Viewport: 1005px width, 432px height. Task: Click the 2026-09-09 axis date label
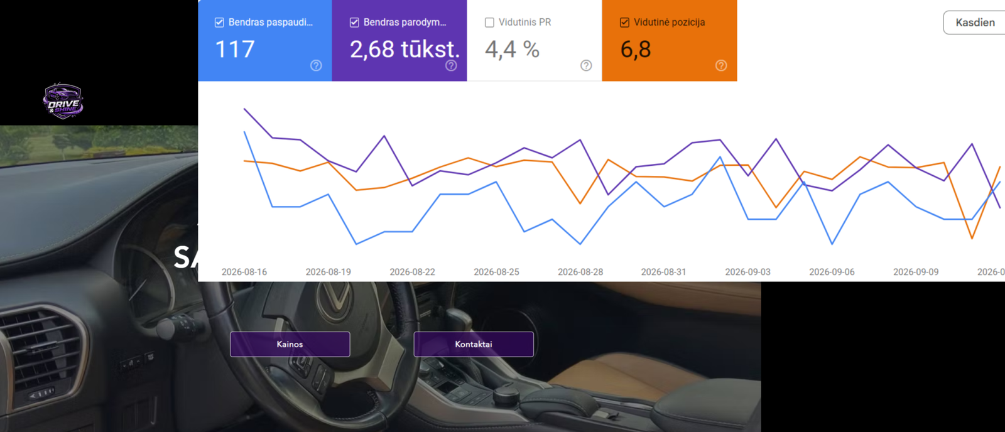click(x=916, y=272)
